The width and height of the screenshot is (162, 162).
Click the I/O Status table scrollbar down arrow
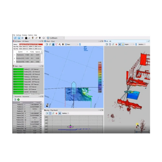42,62
